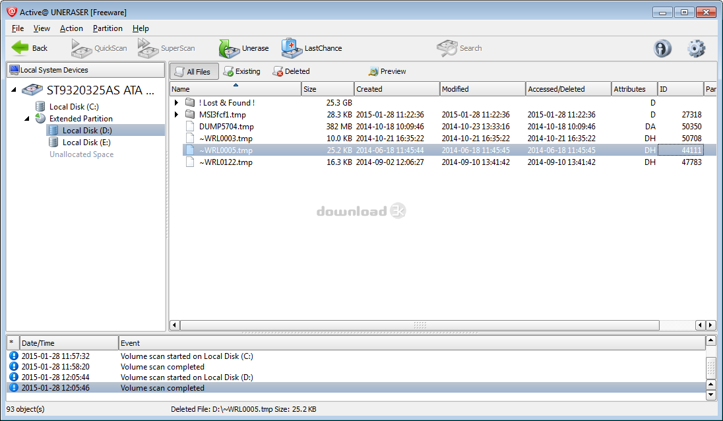
Task: Select the DUMP5704.tmp file
Action: point(226,126)
